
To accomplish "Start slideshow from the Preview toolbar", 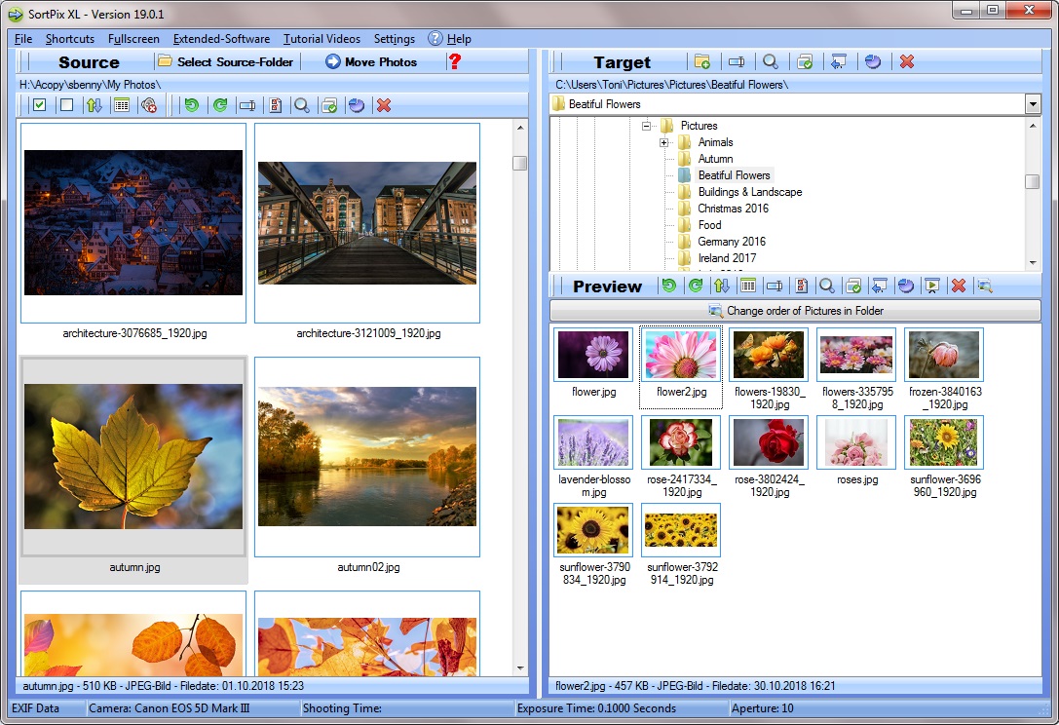I will click(932, 286).
